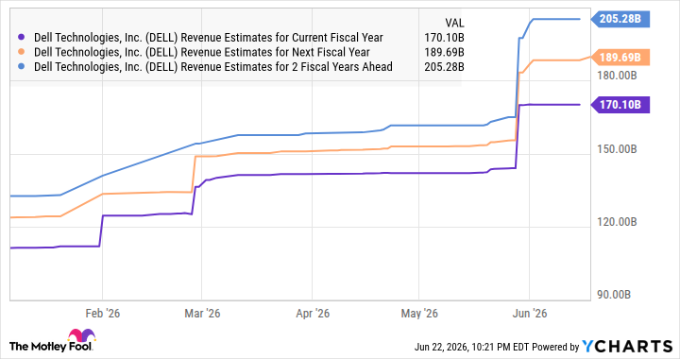Viewport: 680px width, 359px height.
Task: Select the Revenue Estimates for Next Fiscal Year label
Action: [202, 53]
